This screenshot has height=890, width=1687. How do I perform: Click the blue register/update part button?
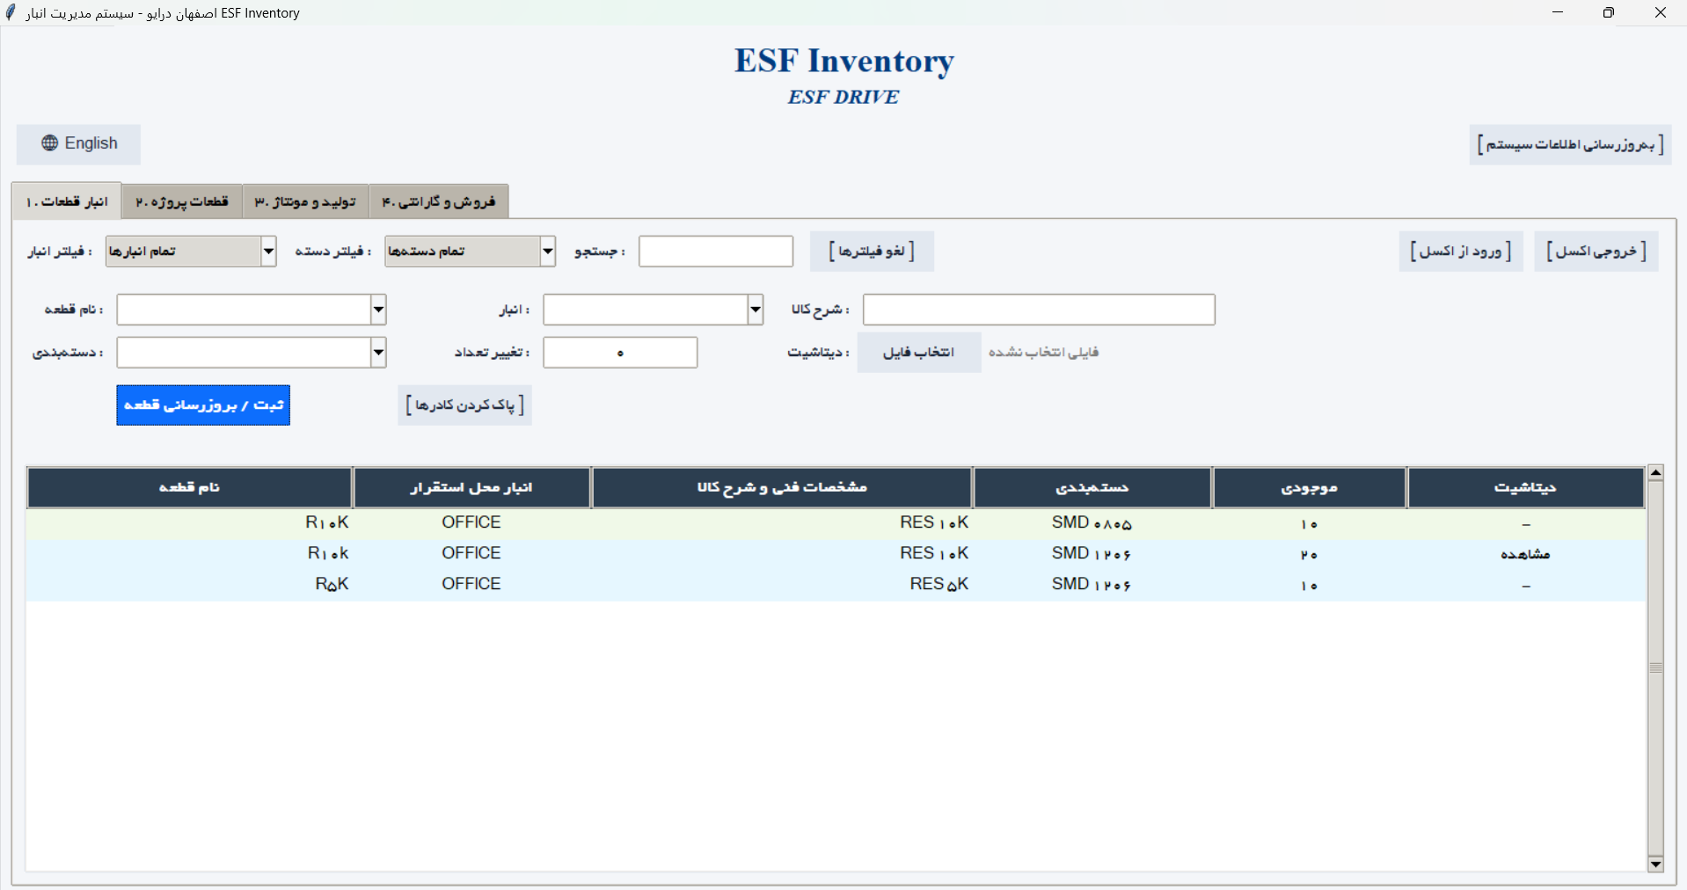click(203, 405)
